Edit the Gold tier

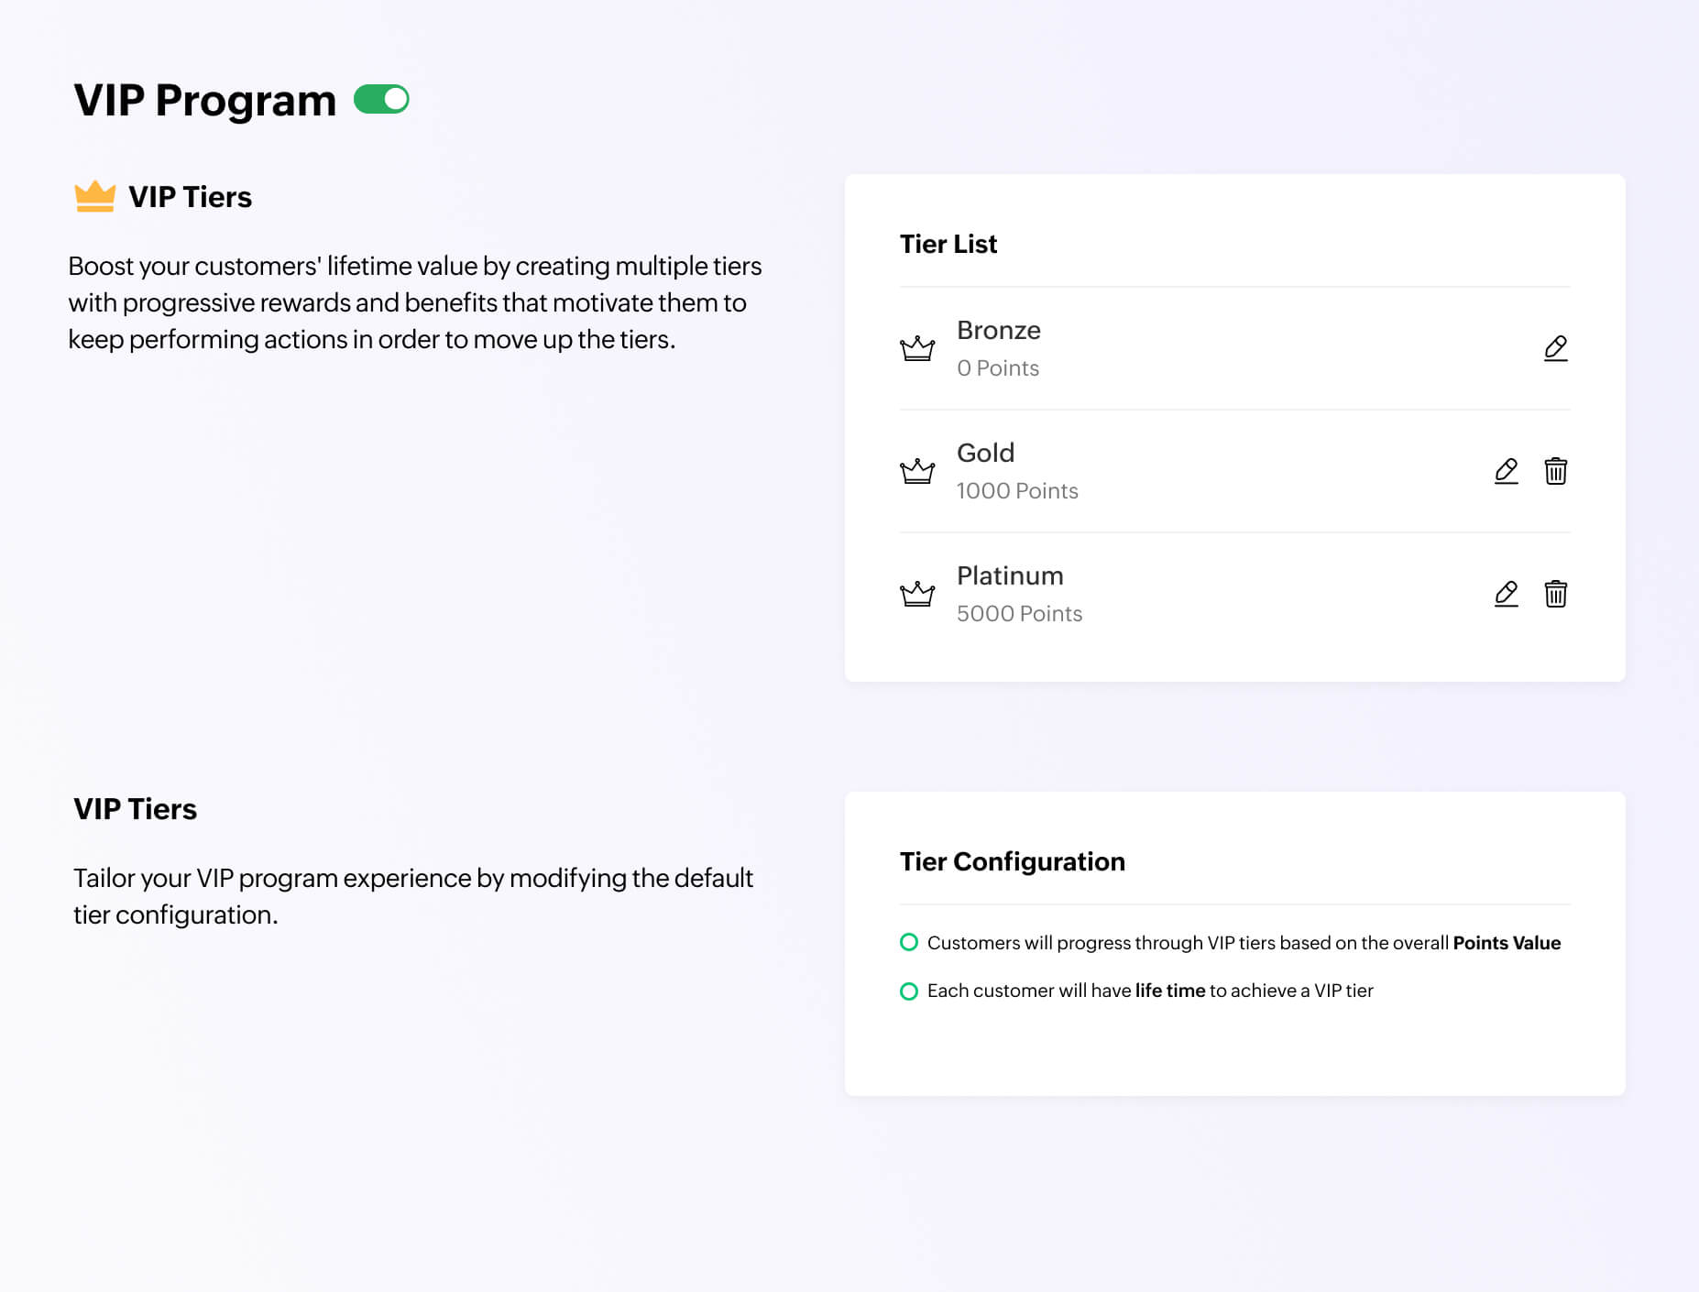[1506, 471]
